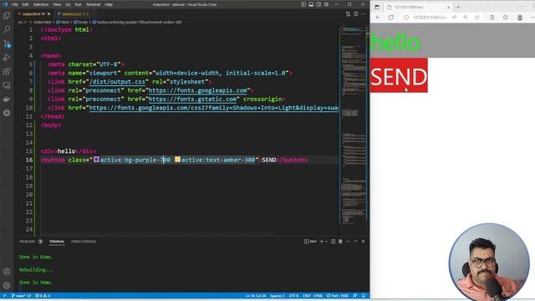Open the Go menu
The width and height of the screenshot is (535, 301).
[68, 4]
